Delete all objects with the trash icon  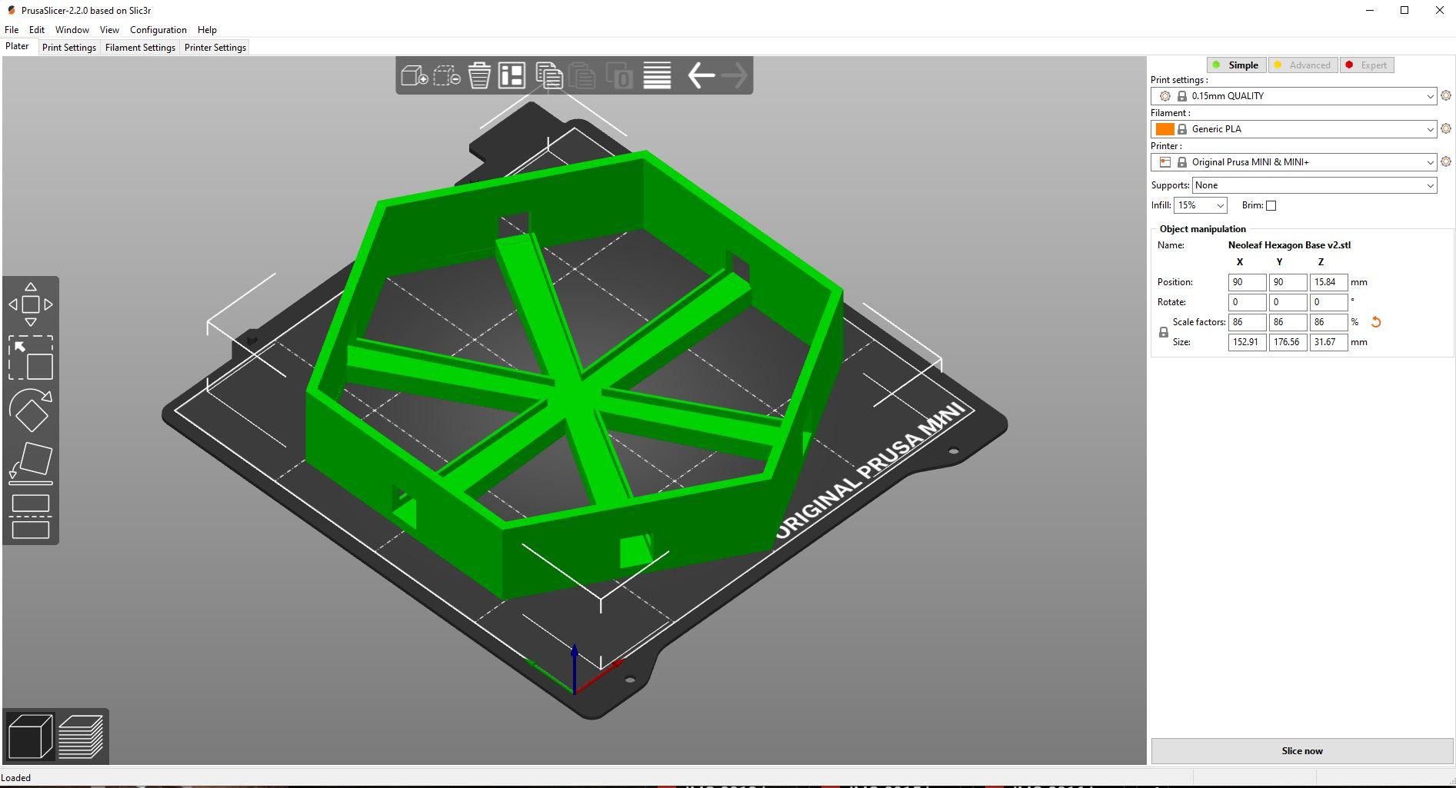480,75
